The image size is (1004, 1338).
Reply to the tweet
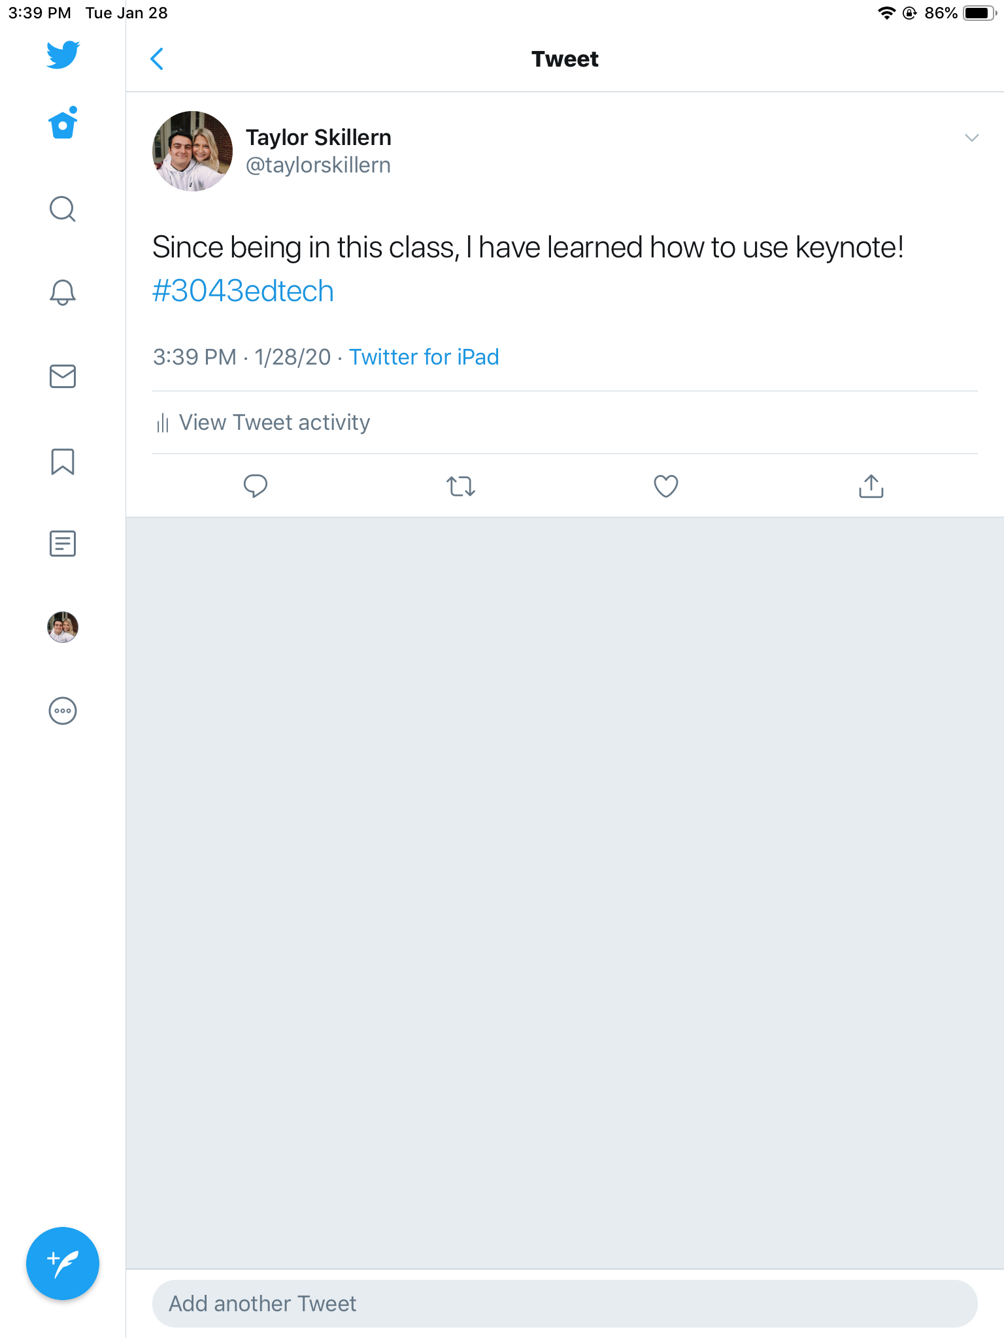(x=255, y=486)
